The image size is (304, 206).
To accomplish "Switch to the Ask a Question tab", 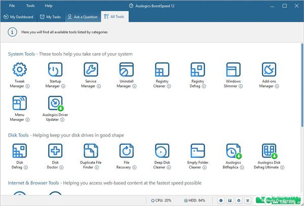I will tap(83, 17).
